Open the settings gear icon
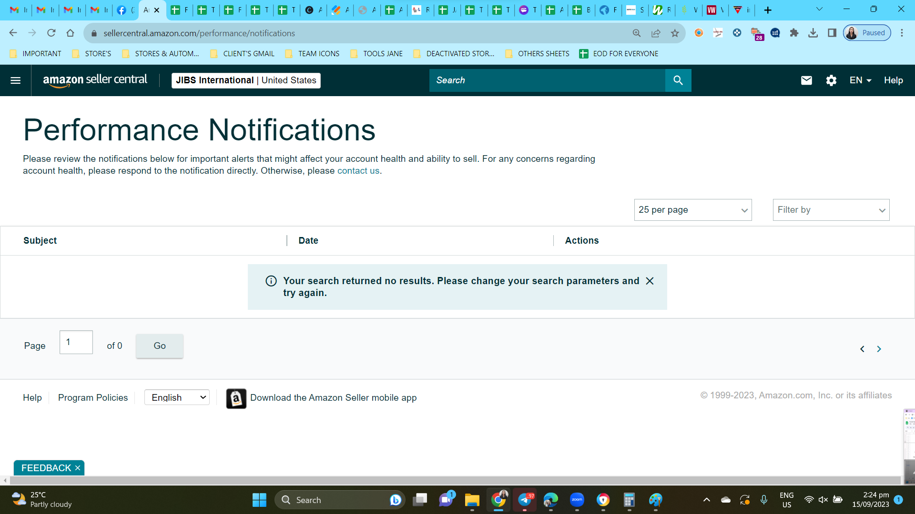915x514 pixels. point(831,80)
